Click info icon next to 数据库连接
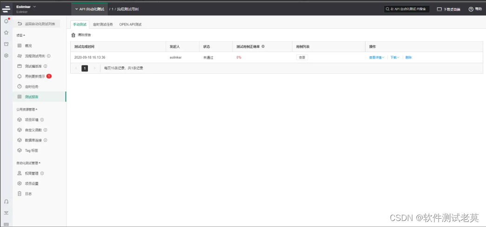486x227 pixels. 45,140
